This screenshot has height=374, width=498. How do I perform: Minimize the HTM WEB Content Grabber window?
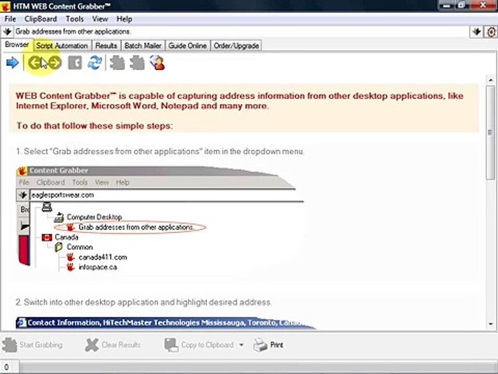tap(446, 5)
